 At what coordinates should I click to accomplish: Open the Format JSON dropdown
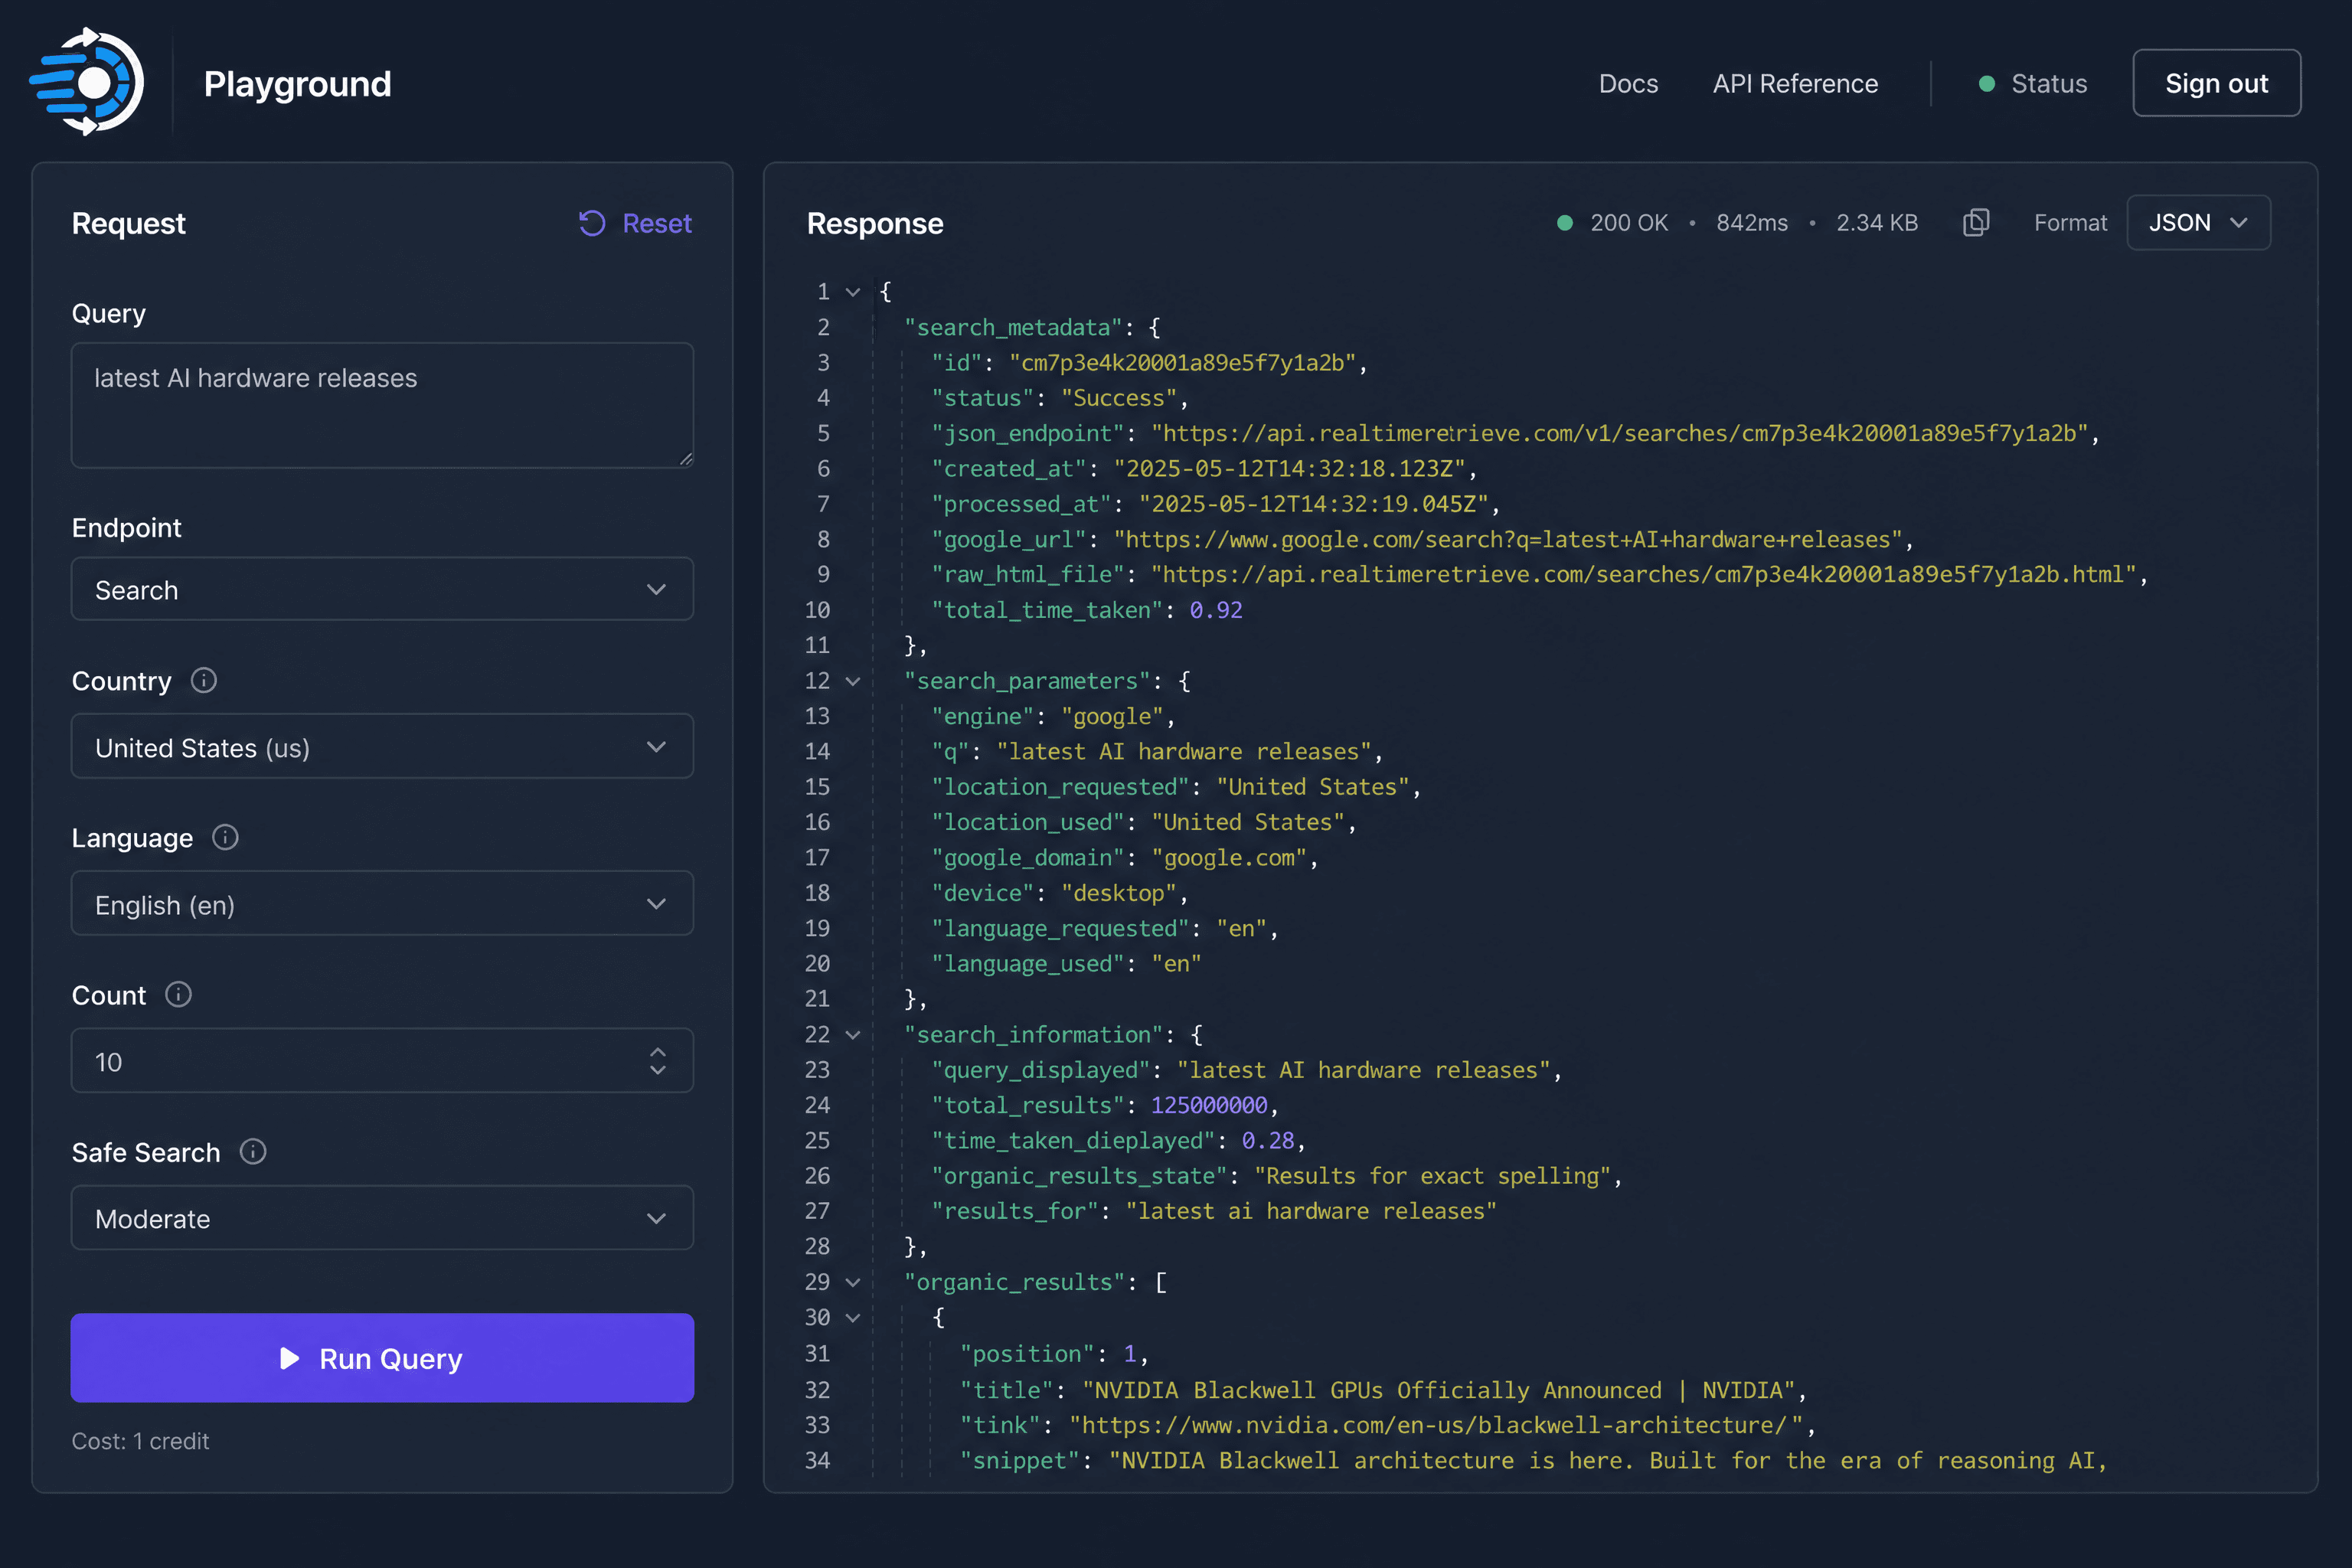[x=2198, y=222]
